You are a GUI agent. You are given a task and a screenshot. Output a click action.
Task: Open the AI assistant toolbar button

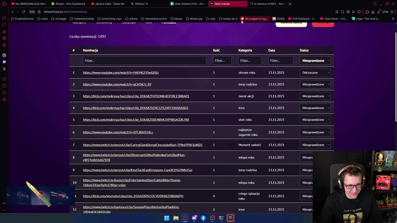tap(386, 12)
